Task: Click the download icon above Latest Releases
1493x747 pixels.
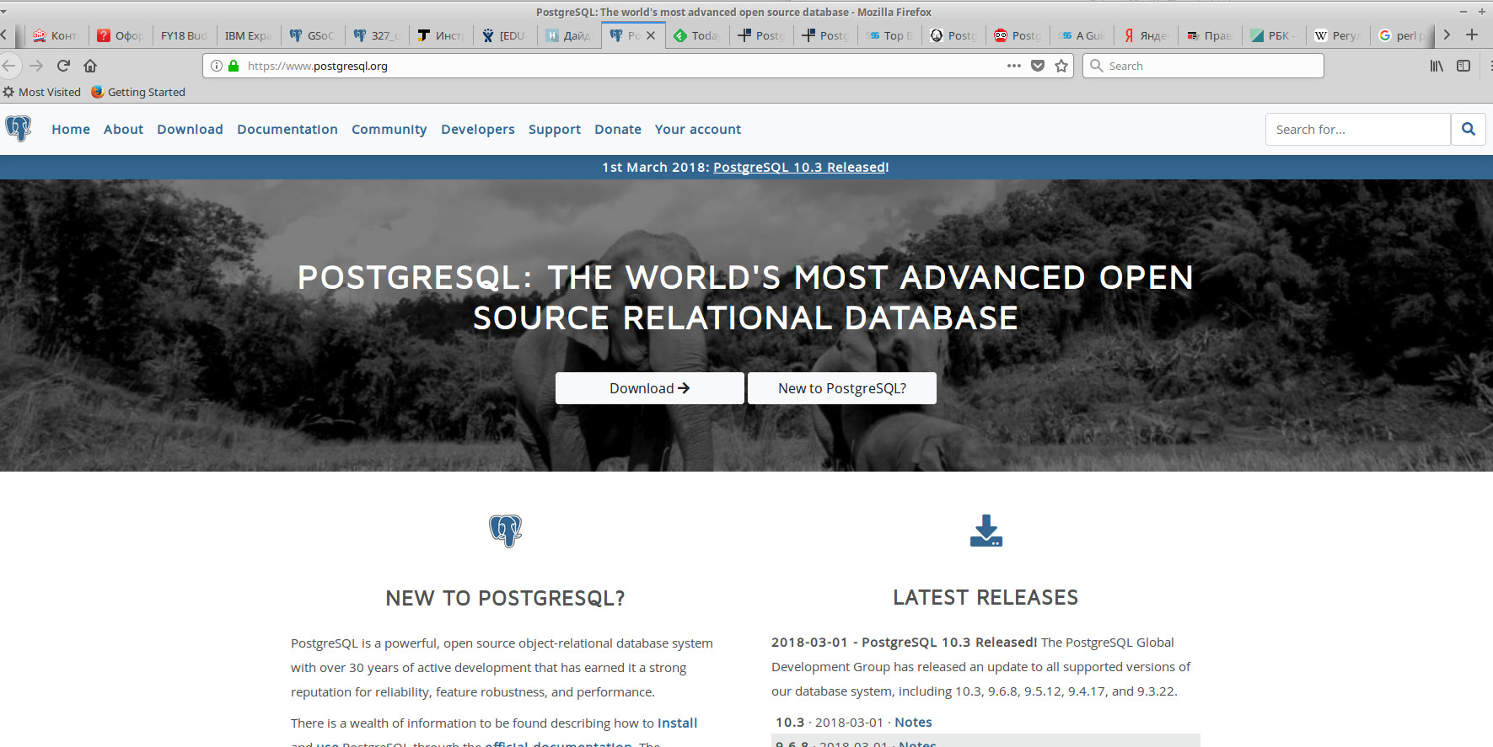Action: click(985, 531)
